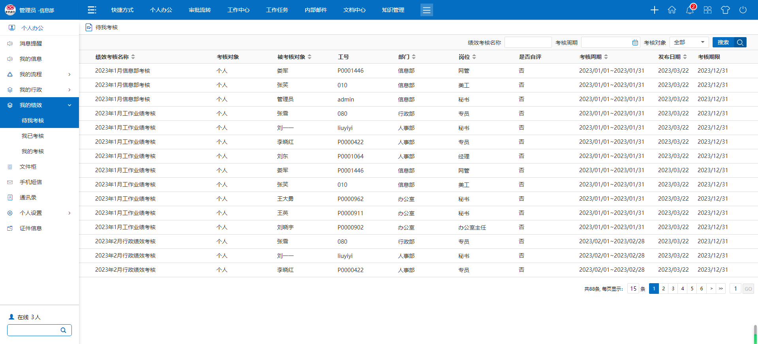
Task: Open the app grid icon in top bar
Action: [x=707, y=10]
